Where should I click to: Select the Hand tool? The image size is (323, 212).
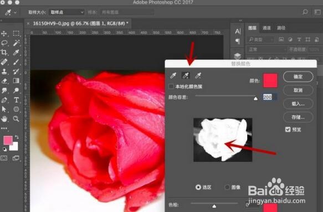pos(4,119)
